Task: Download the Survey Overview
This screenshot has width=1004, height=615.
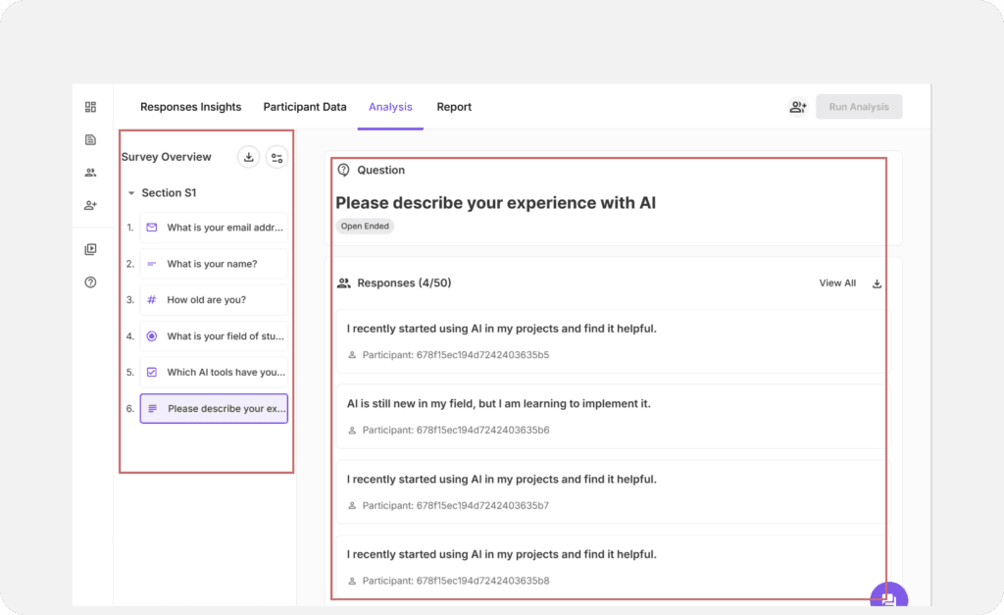Action: pyautogui.click(x=249, y=157)
